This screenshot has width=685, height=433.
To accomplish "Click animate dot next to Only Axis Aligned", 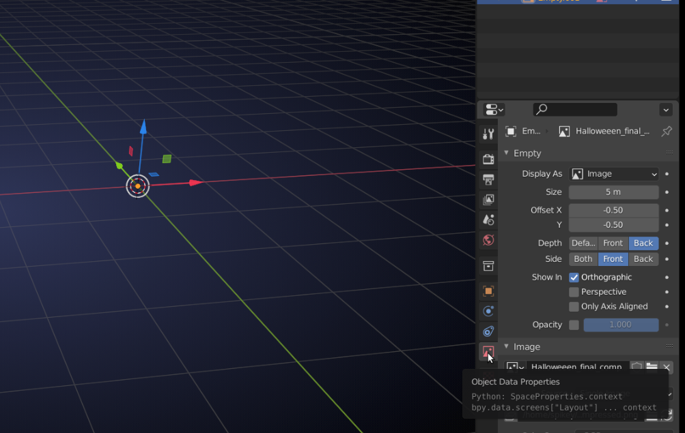I will pos(667,307).
